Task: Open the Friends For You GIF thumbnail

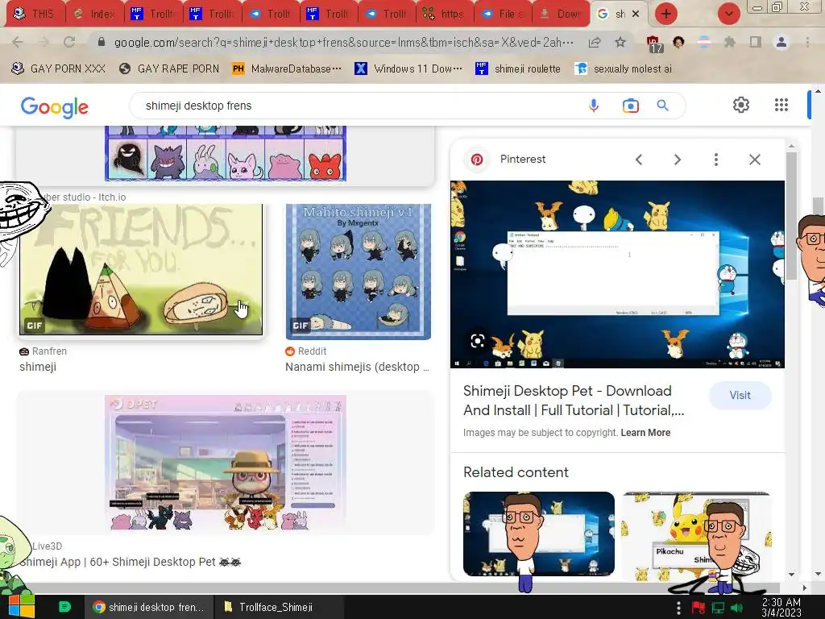Action: (x=141, y=269)
